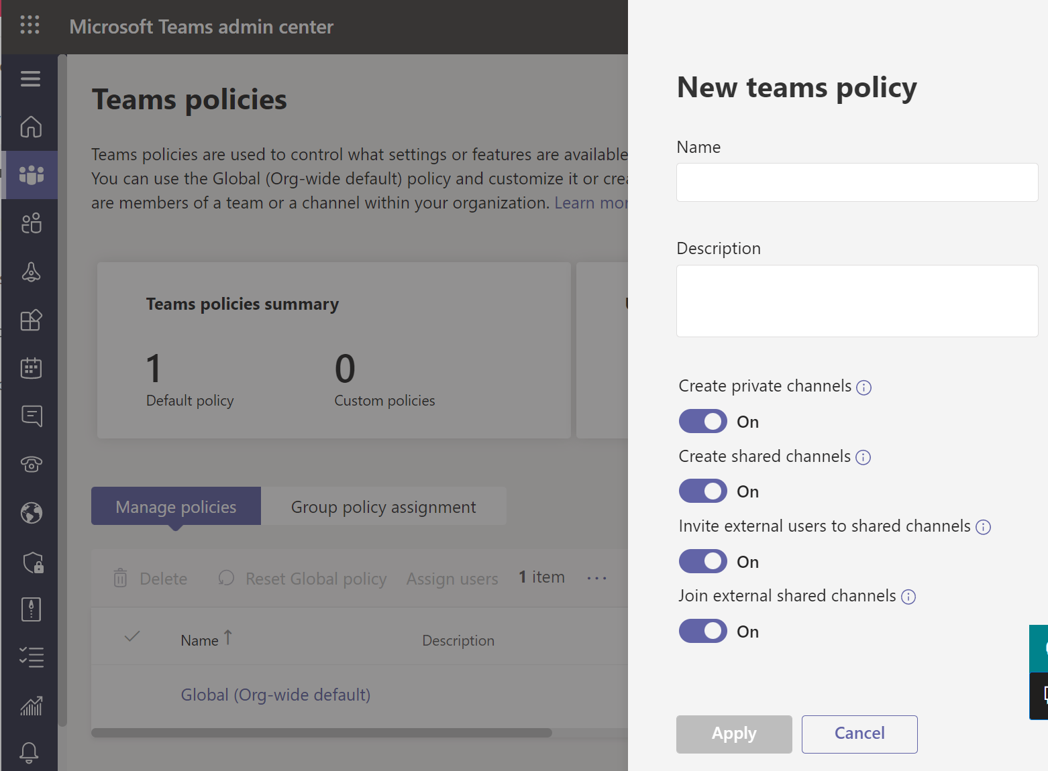This screenshot has height=771, width=1048.
Task: Open the Voice phone icon in sidebar
Action: pyautogui.click(x=32, y=464)
